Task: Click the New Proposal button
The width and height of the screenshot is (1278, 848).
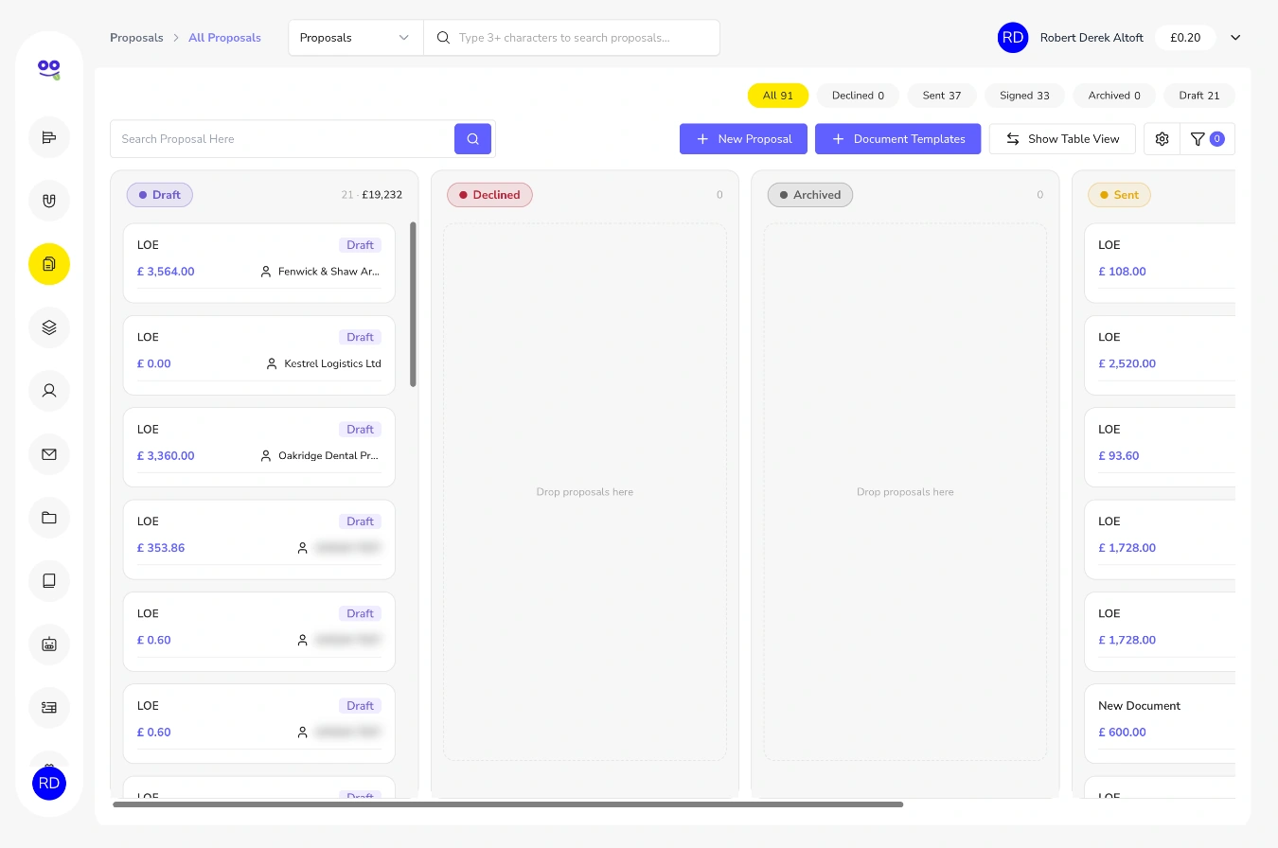Action: 743,139
